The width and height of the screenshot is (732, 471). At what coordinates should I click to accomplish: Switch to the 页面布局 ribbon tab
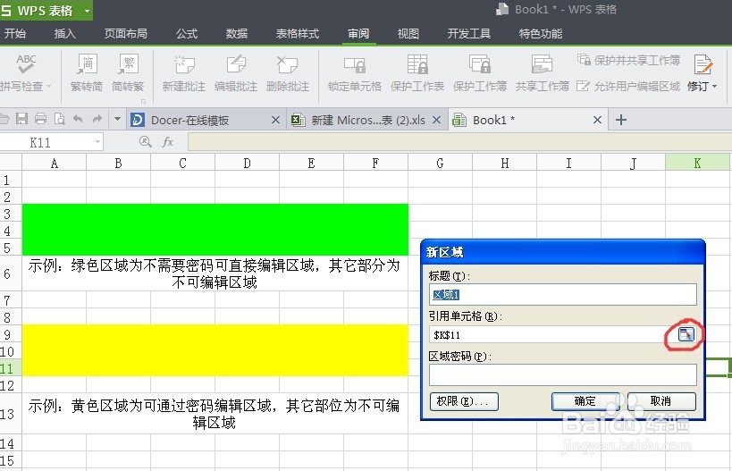click(126, 34)
